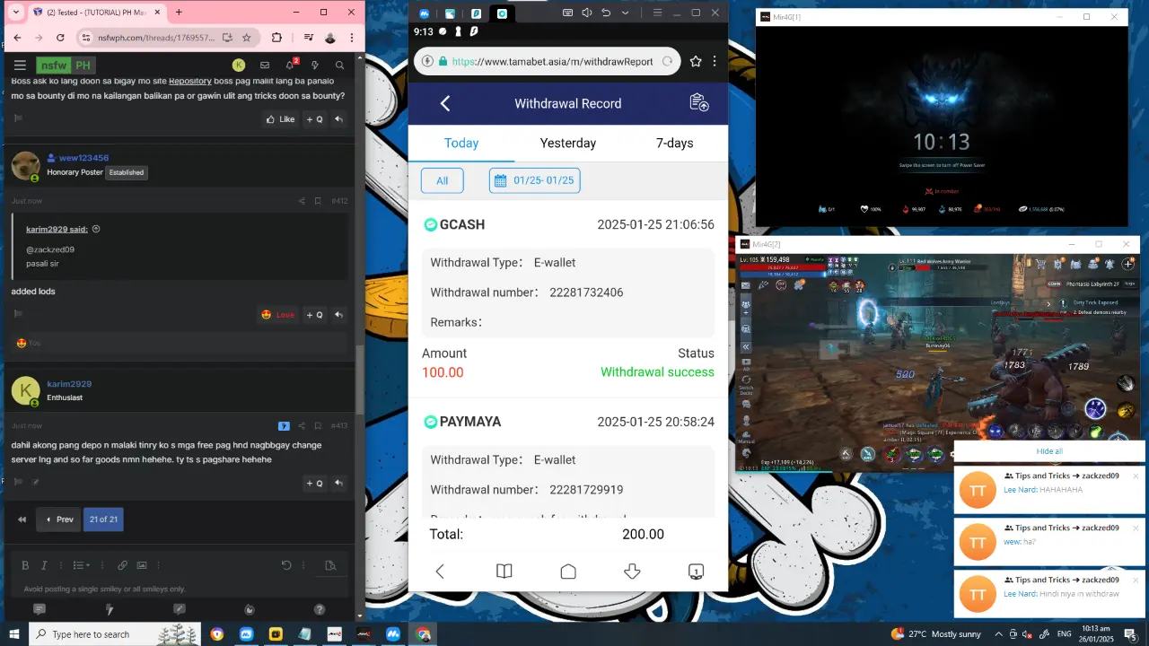This screenshot has height=646, width=1149.
Task: Click the share icon on post #413
Action: (302, 426)
